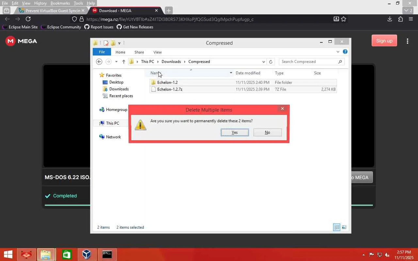The width and height of the screenshot is (418, 261).
Task: Click Downloads in the address breadcrumb
Action: 171,62
